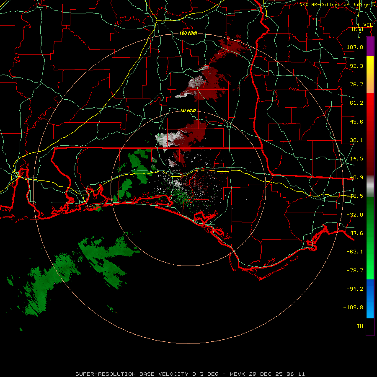
Task: Click the '100 NMI' range ring label
Action: pos(188,33)
